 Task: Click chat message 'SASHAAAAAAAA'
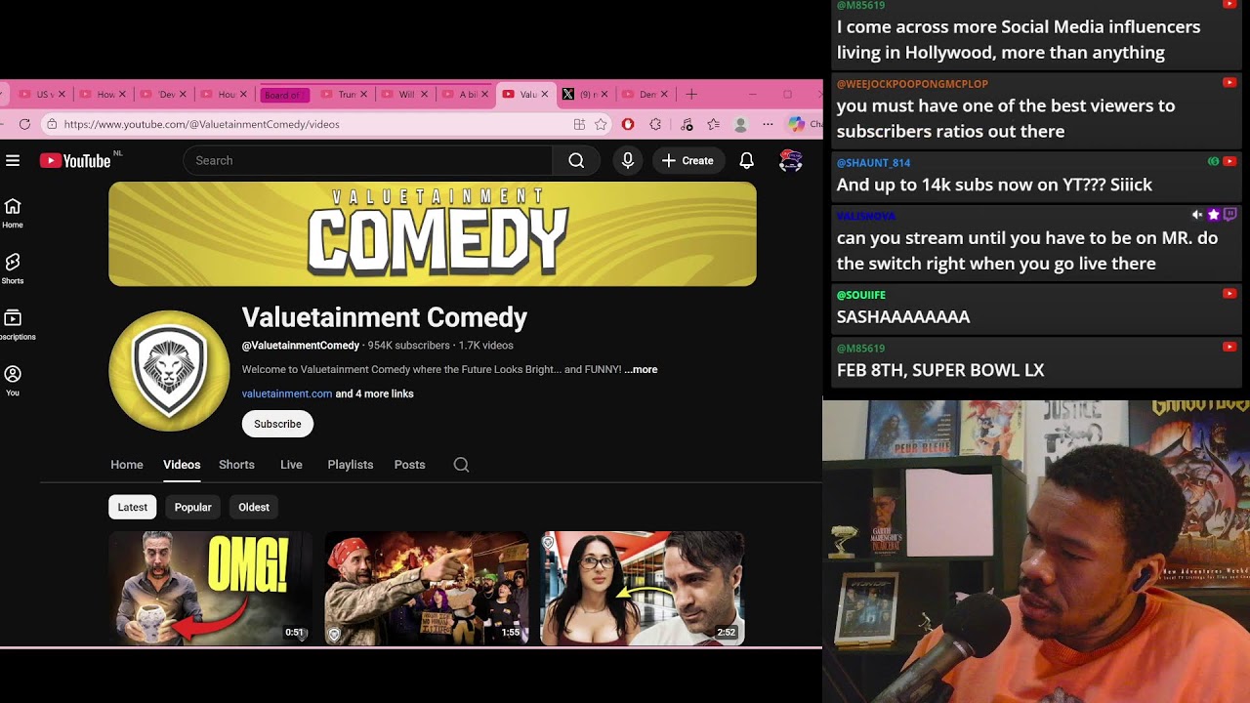tap(903, 316)
